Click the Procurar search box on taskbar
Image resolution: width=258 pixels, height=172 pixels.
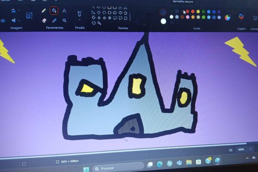[116, 168]
